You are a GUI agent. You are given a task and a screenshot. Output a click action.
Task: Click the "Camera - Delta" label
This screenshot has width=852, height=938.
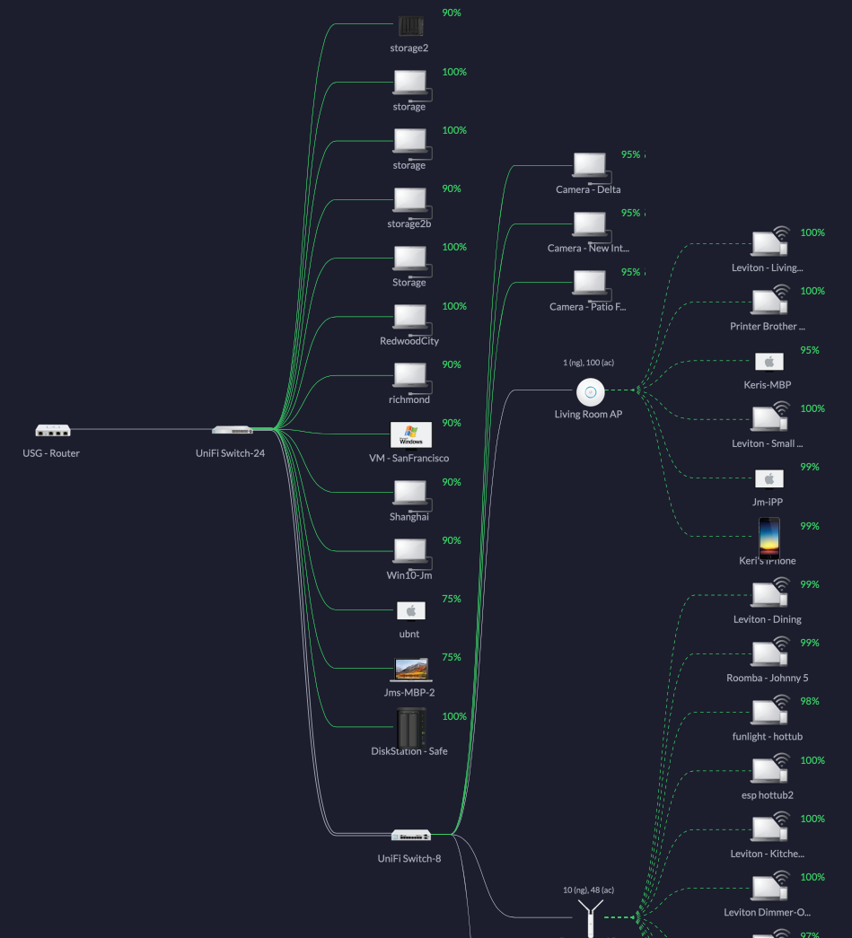click(588, 190)
